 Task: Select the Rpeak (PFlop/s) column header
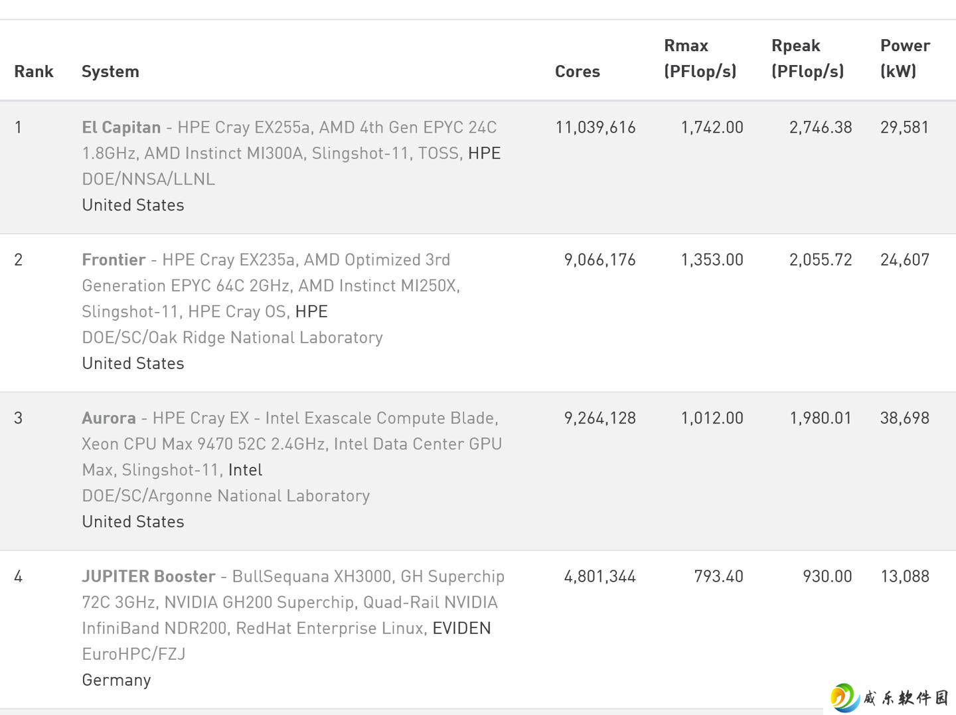807,58
